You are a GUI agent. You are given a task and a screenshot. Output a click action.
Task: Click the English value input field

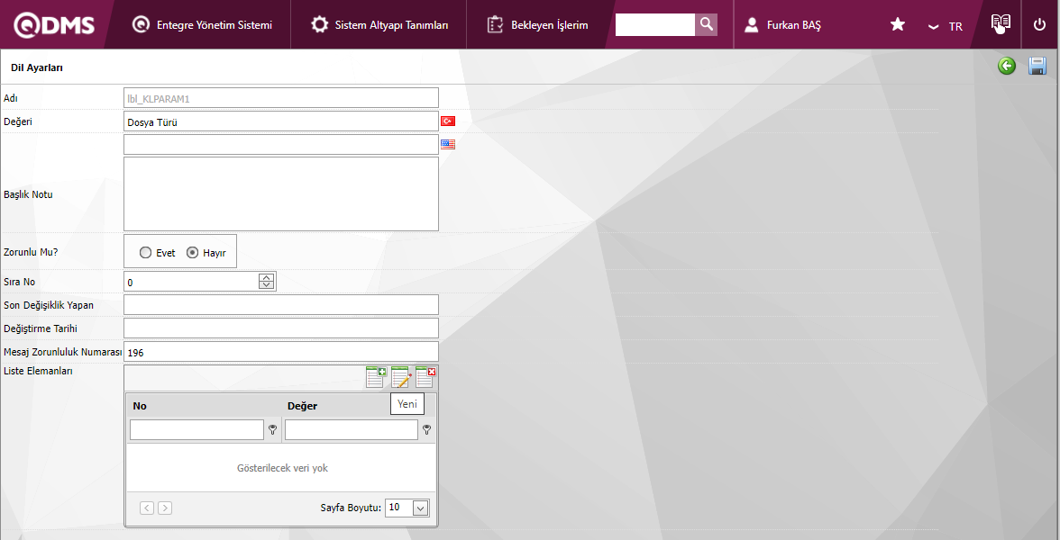click(281, 144)
